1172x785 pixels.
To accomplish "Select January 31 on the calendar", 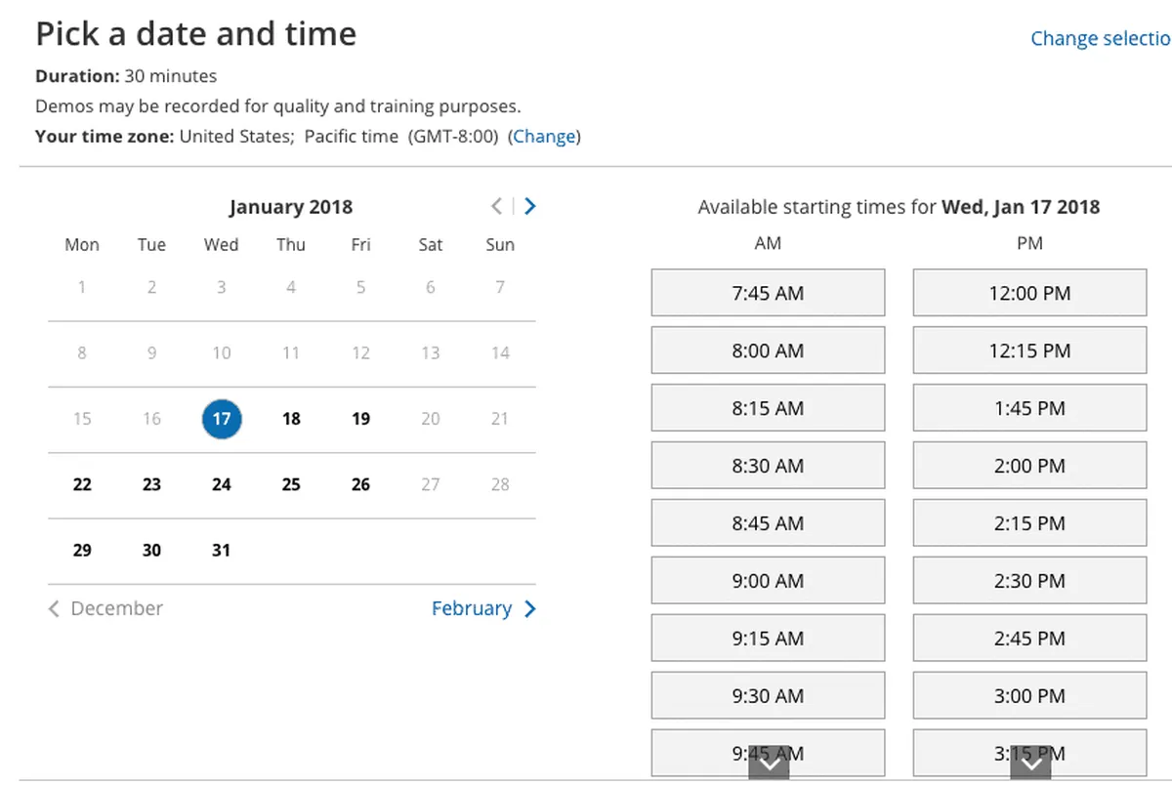I will 222,550.
